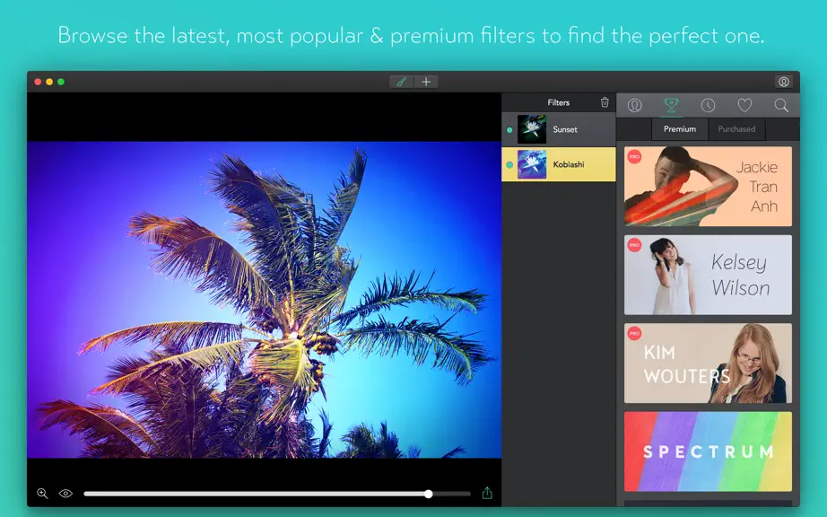Open filter search with magnifier icon
827x517 pixels.
point(781,106)
